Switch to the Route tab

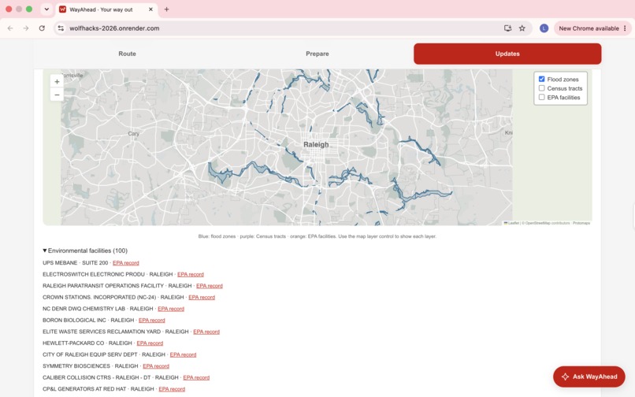click(x=127, y=54)
